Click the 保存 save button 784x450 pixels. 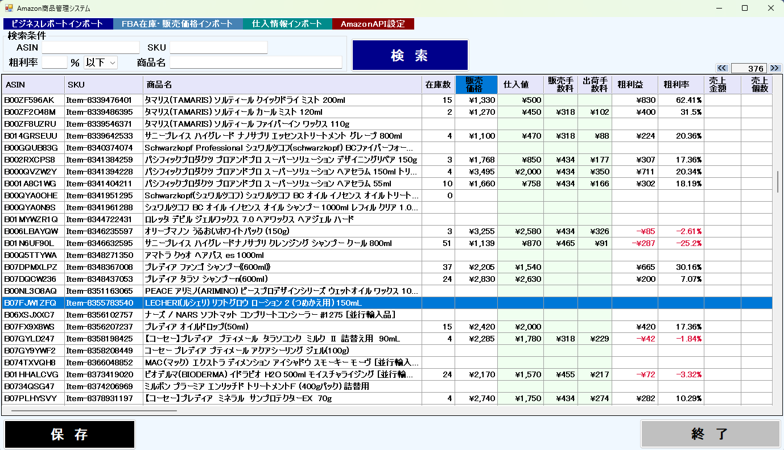[70, 435]
